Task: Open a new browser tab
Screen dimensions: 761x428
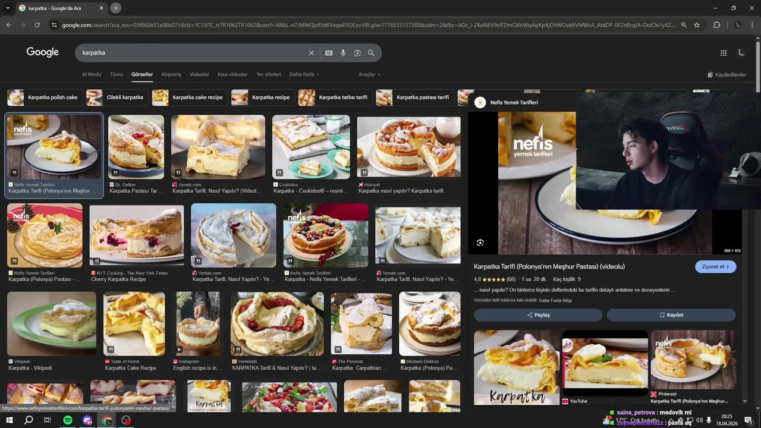Action: [x=115, y=8]
